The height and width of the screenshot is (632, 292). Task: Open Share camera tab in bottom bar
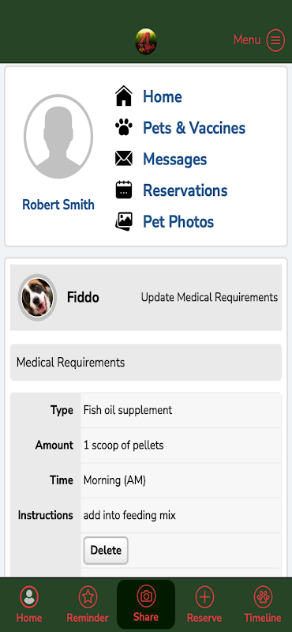[146, 604]
